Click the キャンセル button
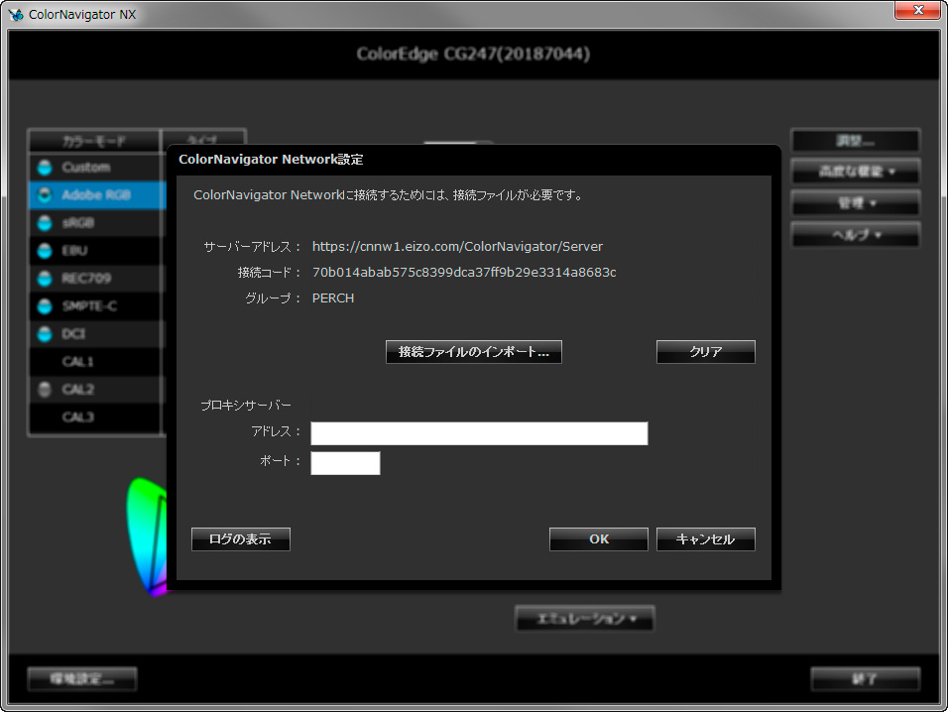Image resolution: width=948 pixels, height=712 pixels. tap(706, 539)
